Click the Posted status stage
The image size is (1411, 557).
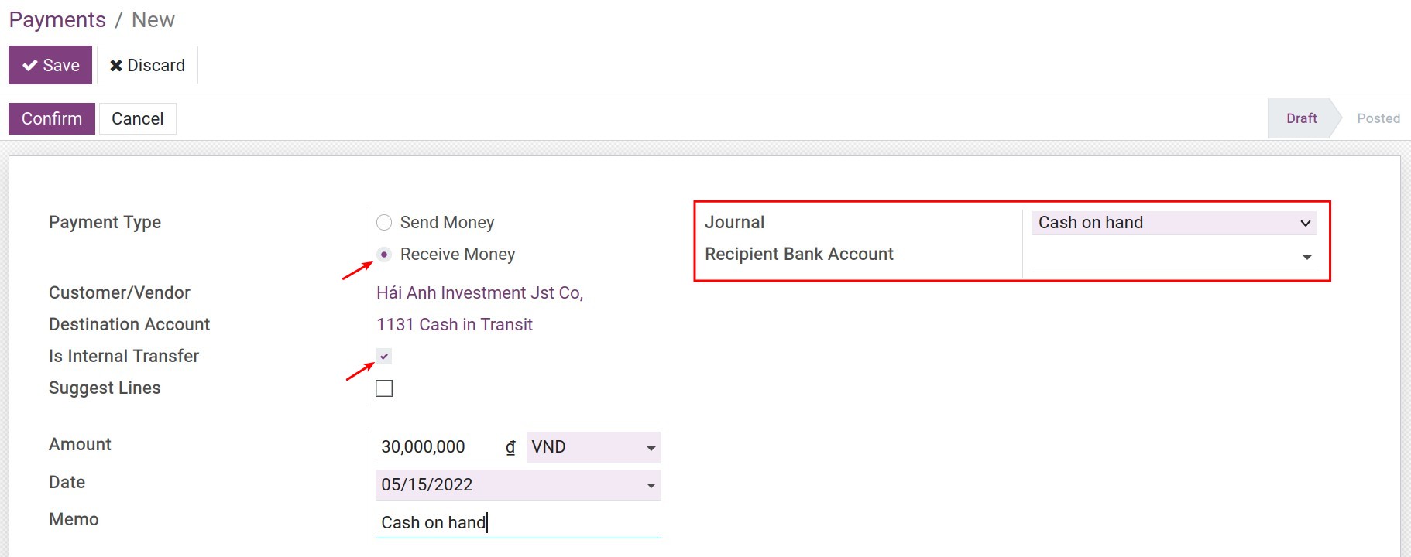click(x=1378, y=118)
